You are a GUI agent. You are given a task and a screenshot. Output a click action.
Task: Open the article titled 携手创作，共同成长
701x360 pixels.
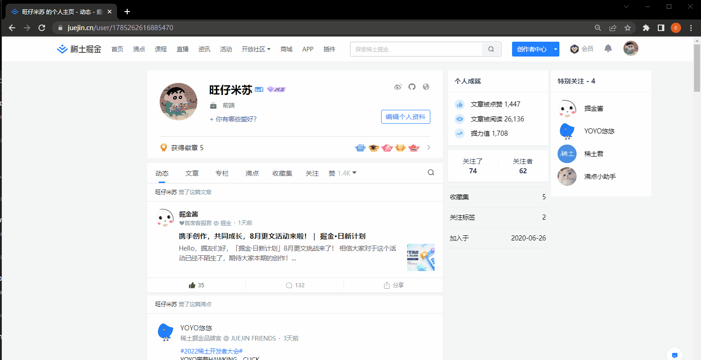[272, 236]
